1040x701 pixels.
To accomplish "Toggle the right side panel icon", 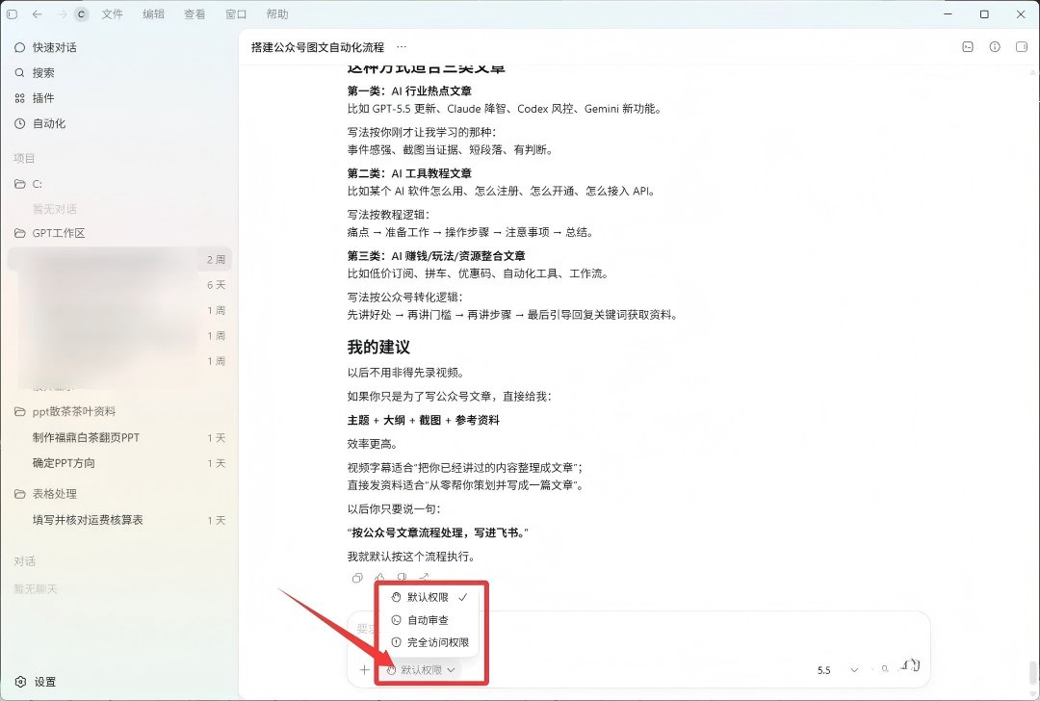I will coord(1021,47).
